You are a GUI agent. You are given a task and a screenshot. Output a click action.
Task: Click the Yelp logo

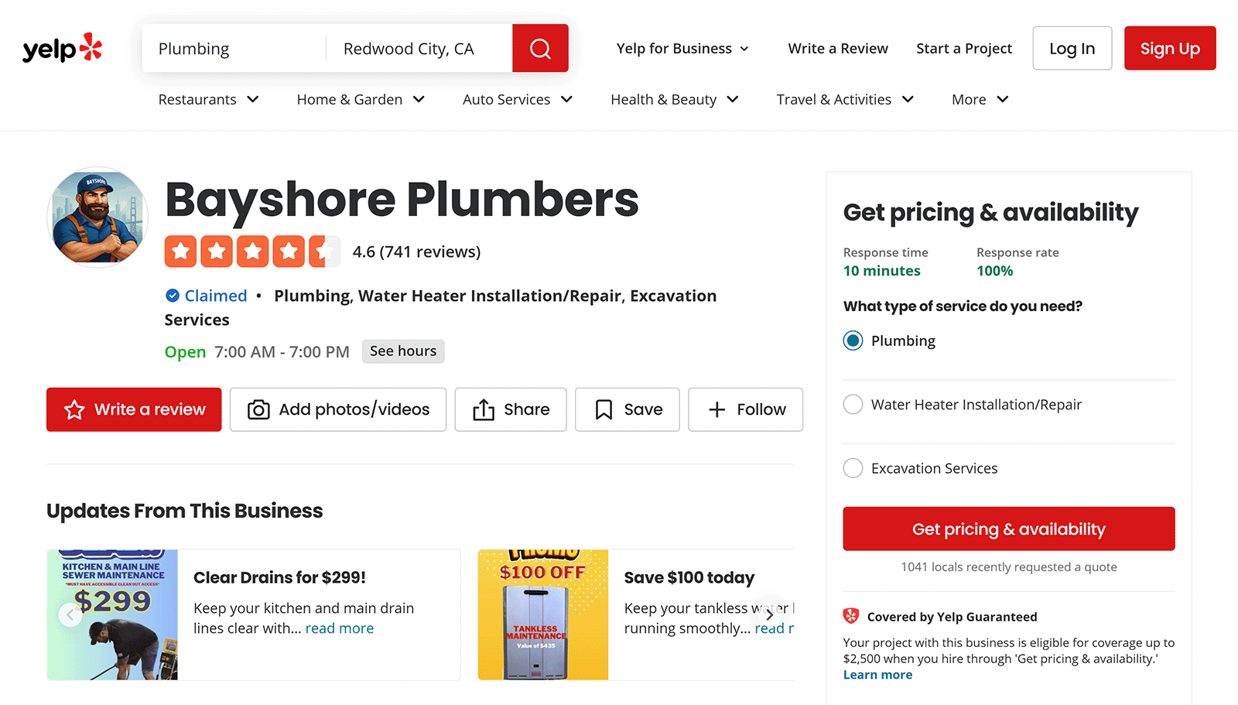tap(62, 48)
